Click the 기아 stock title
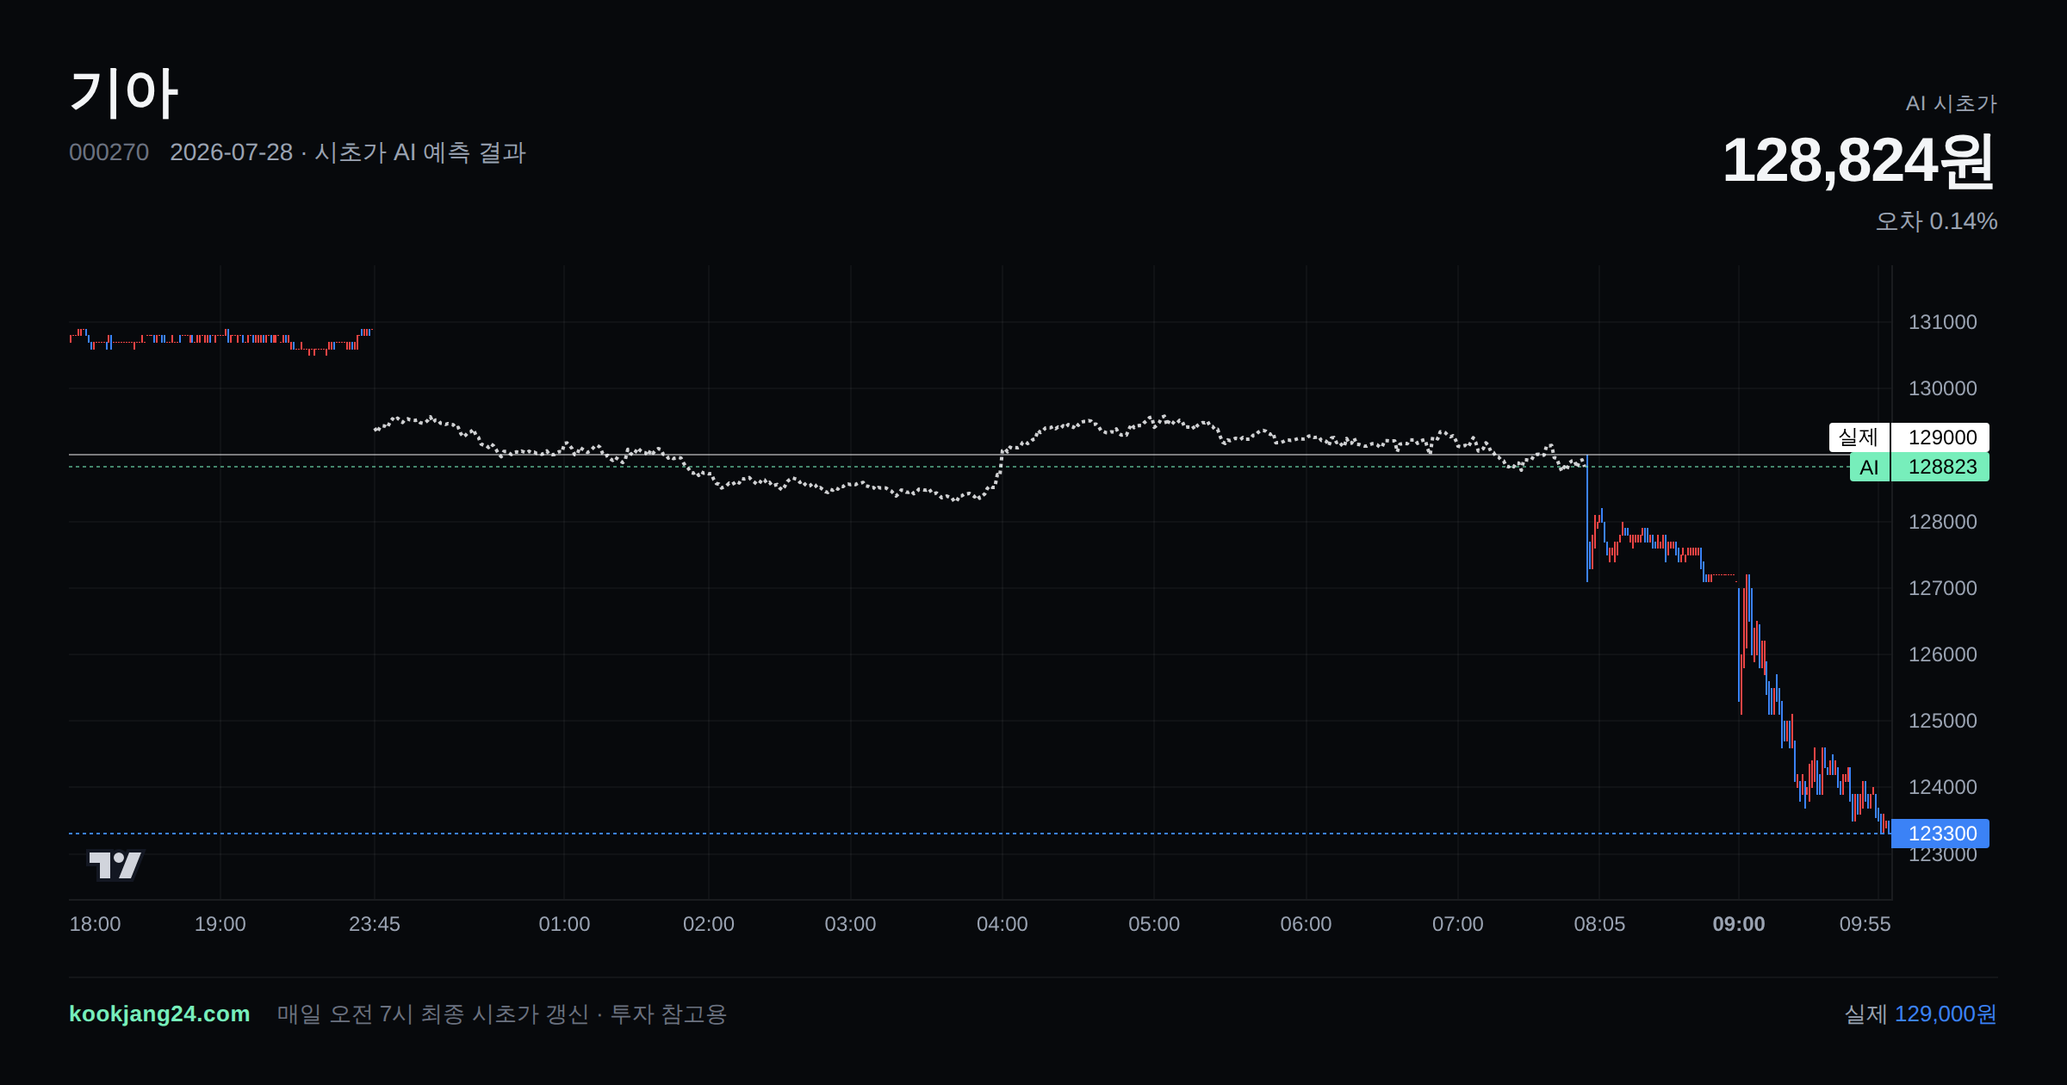The image size is (2067, 1085). (124, 92)
